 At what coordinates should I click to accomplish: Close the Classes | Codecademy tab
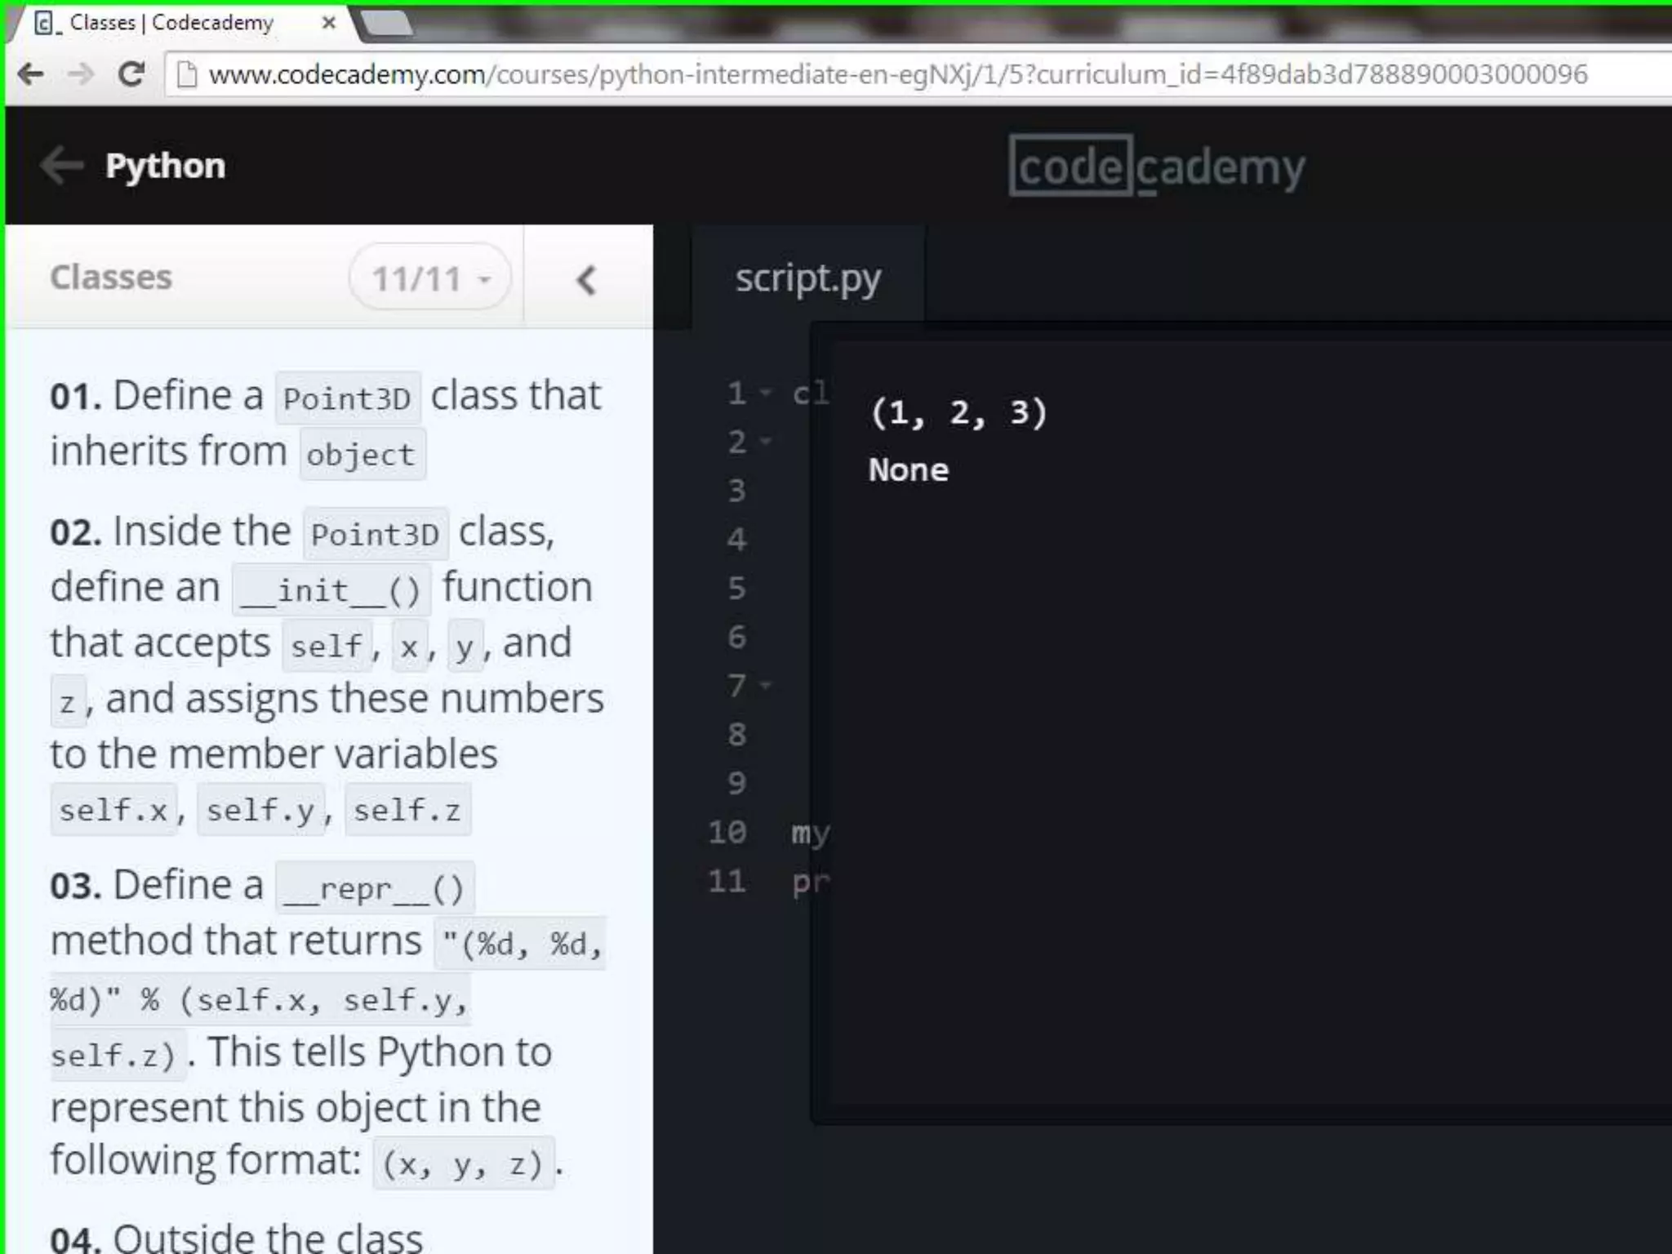[x=329, y=23]
